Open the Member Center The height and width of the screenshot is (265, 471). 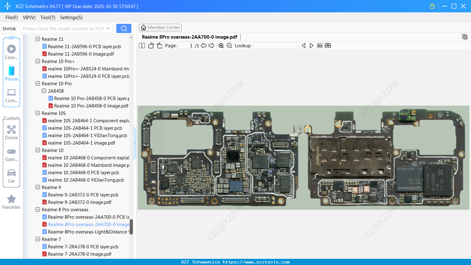pyautogui.click(x=160, y=27)
